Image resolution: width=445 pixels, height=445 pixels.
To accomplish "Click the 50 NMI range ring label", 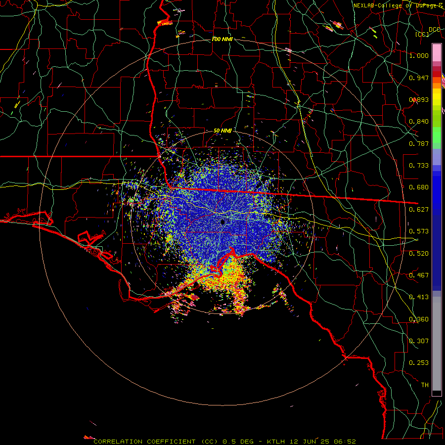I will click(222, 131).
